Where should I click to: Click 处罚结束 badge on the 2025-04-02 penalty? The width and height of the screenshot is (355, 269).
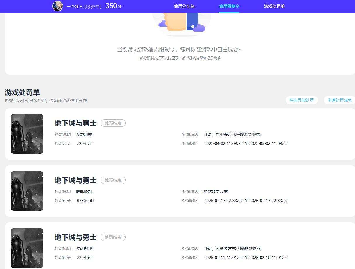[113, 123]
